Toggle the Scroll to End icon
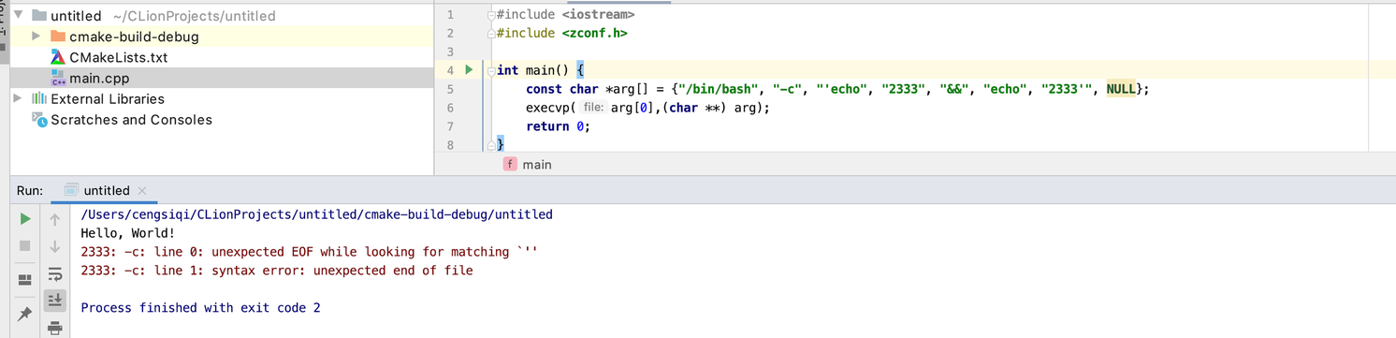The height and width of the screenshot is (338, 1396). [55, 300]
